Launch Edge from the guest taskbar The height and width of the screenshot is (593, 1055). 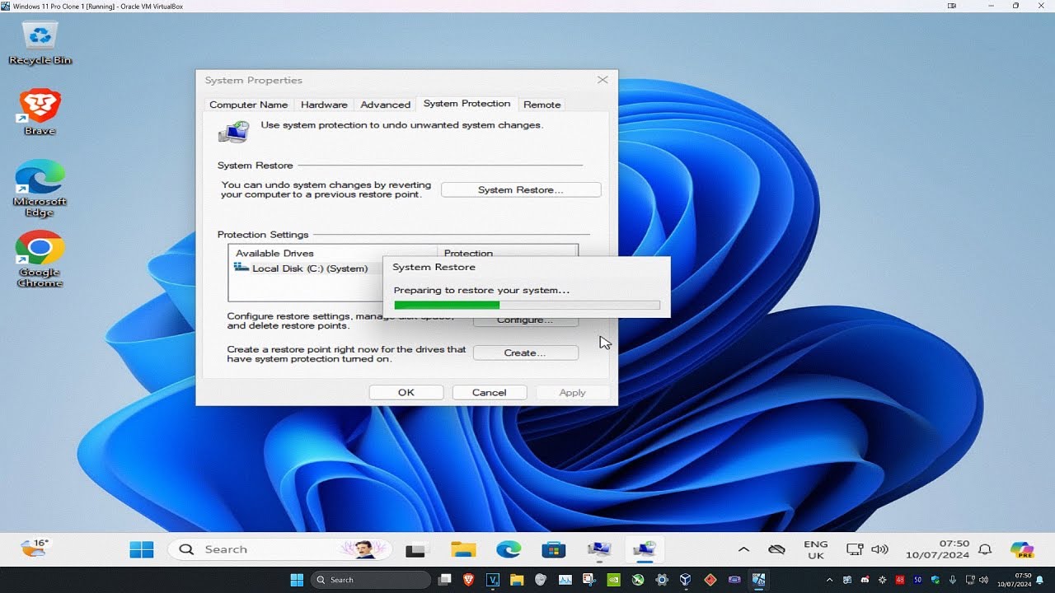[509, 549]
